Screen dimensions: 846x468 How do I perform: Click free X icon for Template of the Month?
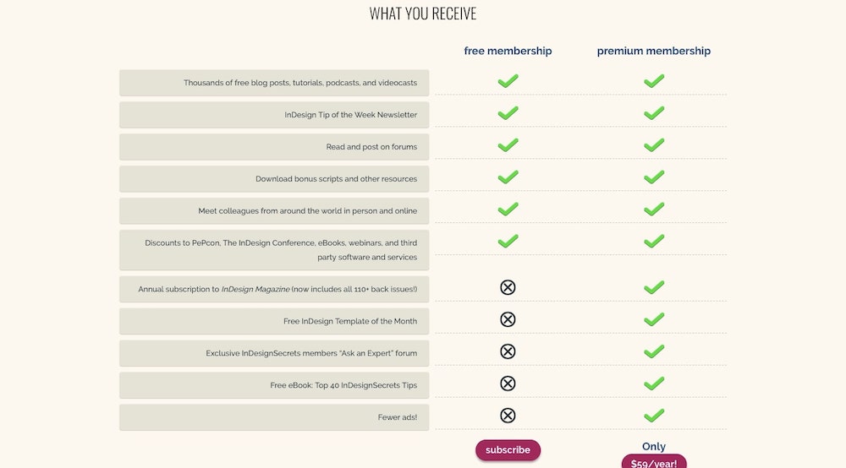tap(508, 319)
